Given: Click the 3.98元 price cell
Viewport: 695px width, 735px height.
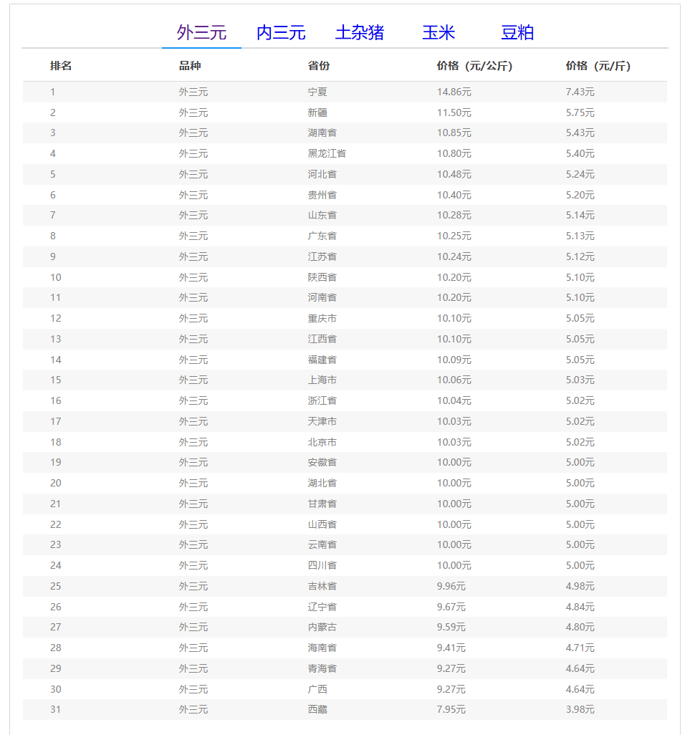Looking at the screenshot, I should pyautogui.click(x=580, y=709).
